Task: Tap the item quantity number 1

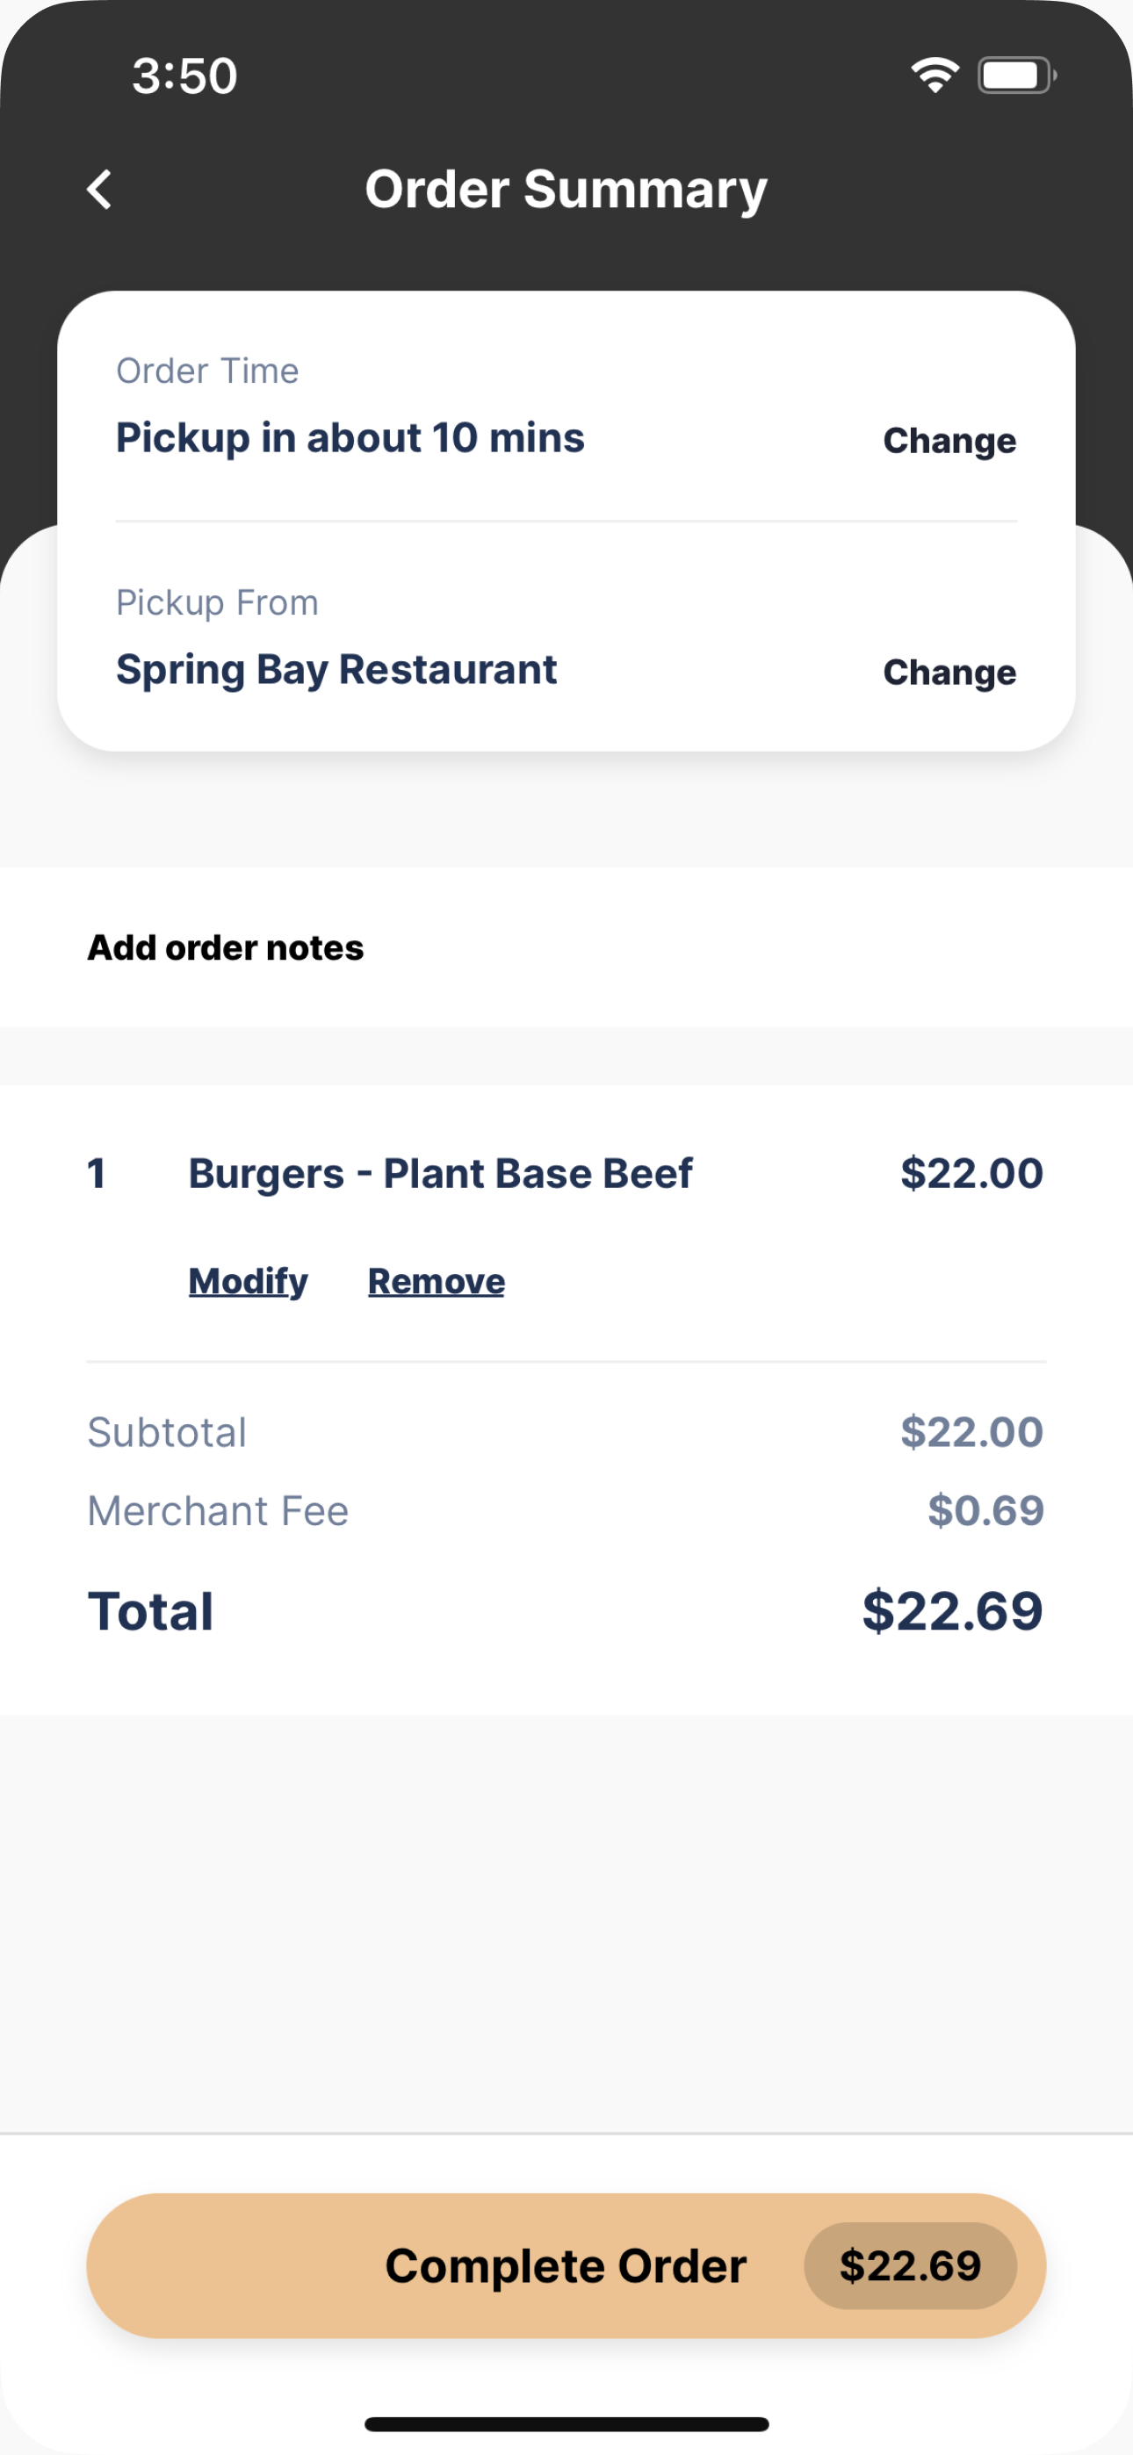Action: pyautogui.click(x=97, y=1174)
